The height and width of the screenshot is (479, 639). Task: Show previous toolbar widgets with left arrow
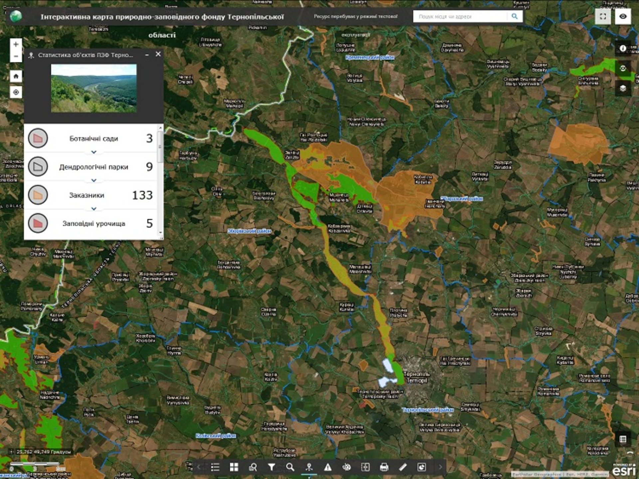(x=199, y=467)
